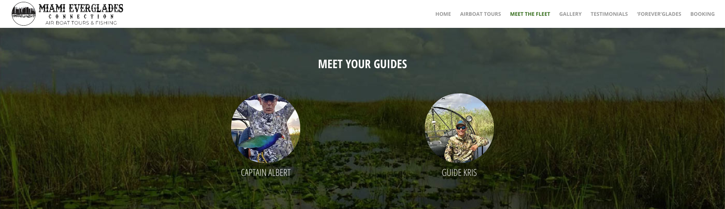Select the Meet The Fleet menu item
The image size is (725, 209).
point(530,14)
